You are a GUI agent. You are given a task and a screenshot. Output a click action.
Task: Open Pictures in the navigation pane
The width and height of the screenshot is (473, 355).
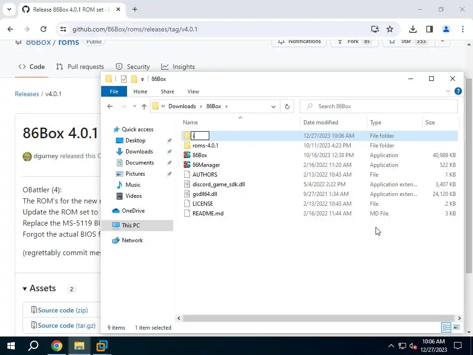135,174
